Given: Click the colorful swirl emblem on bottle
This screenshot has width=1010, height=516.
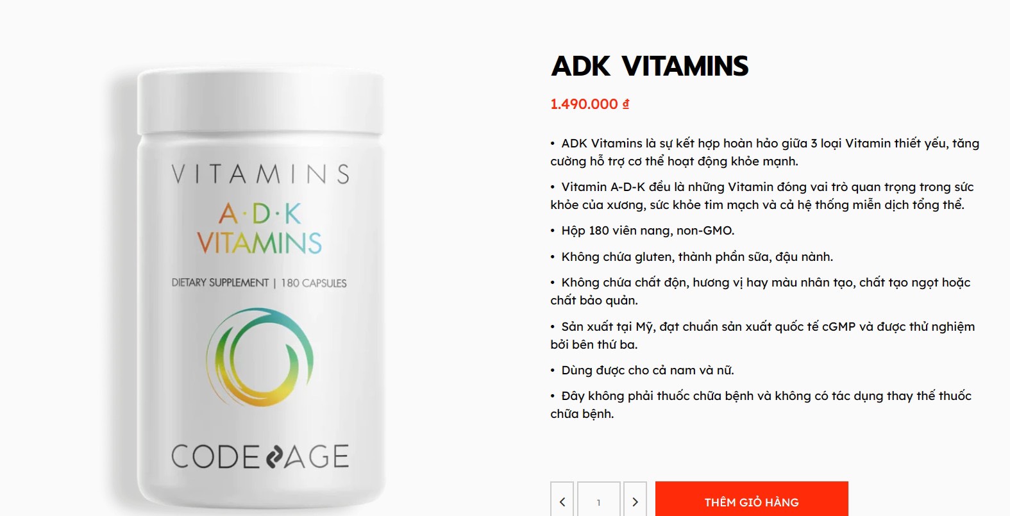Looking at the screenshot, I should (260, 356).
